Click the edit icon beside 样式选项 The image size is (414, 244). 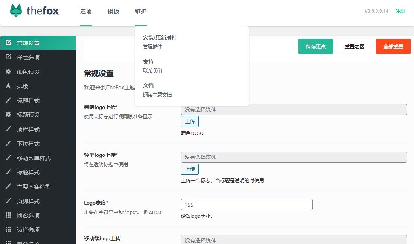[x=8, y=57]
